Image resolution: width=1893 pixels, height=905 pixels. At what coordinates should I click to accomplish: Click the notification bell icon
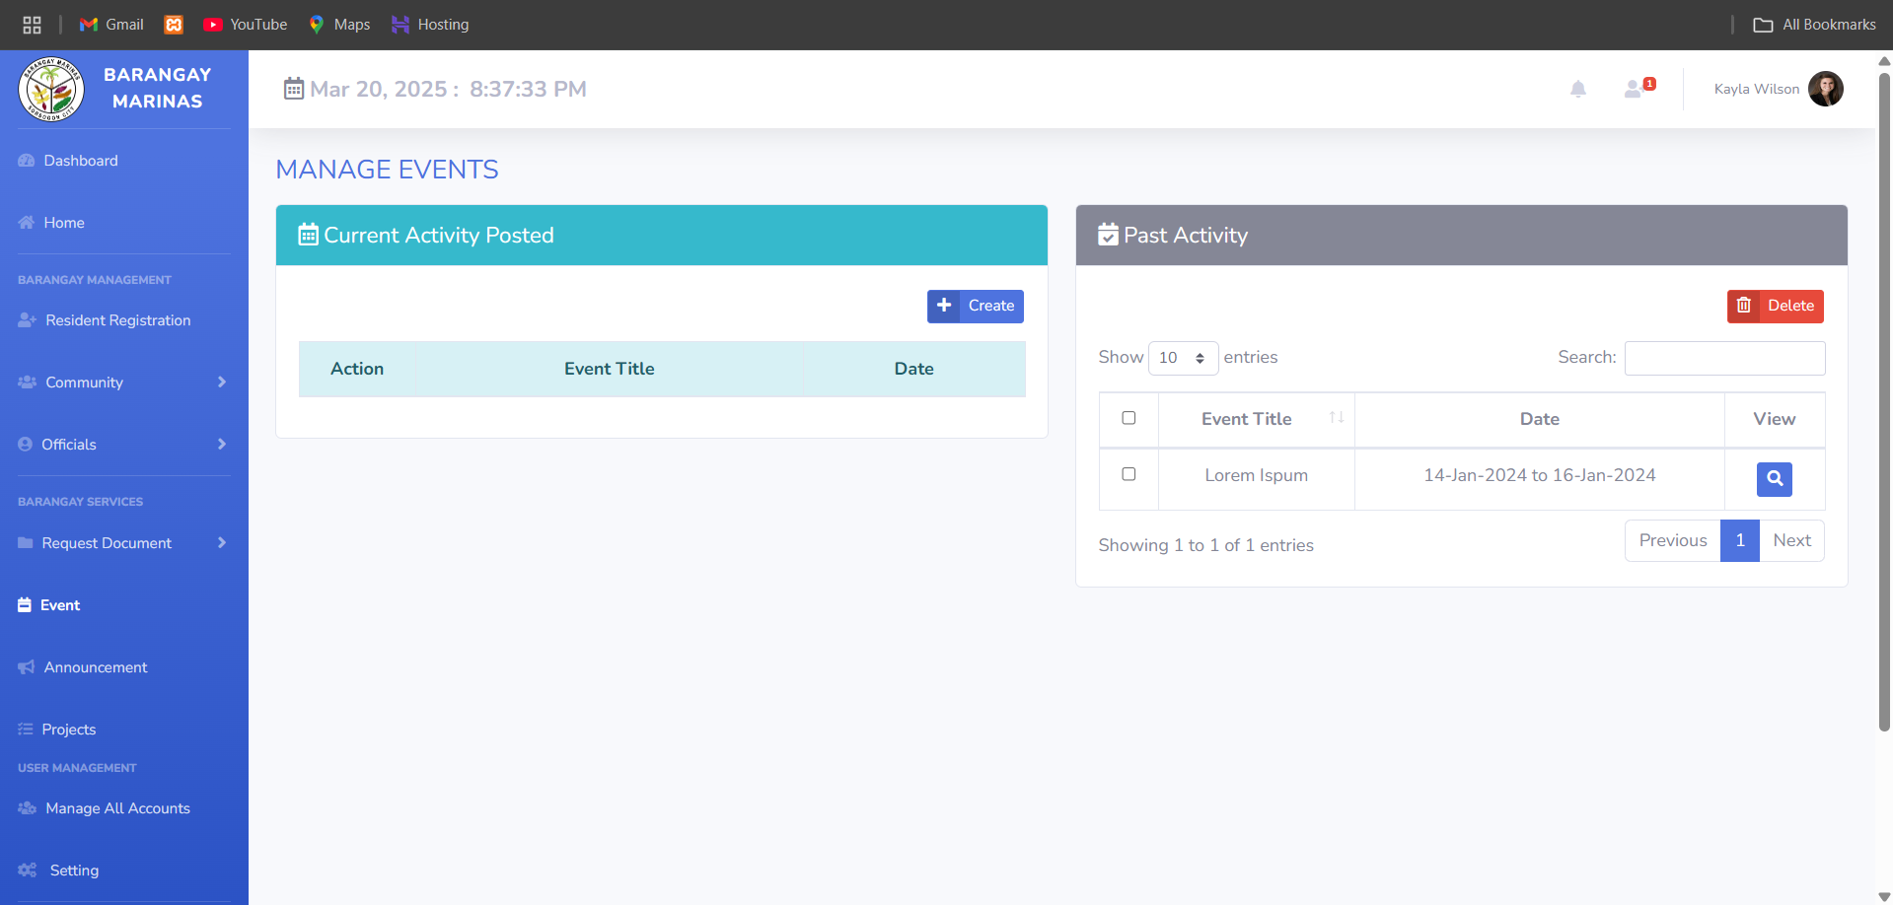tap(1577, 90)
